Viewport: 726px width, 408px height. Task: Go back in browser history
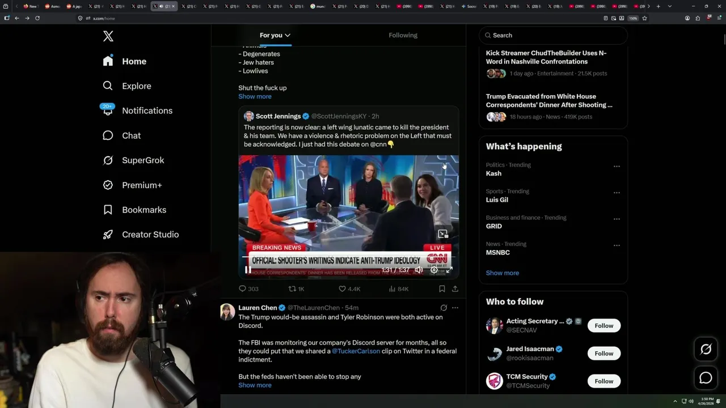coord(17,18)
